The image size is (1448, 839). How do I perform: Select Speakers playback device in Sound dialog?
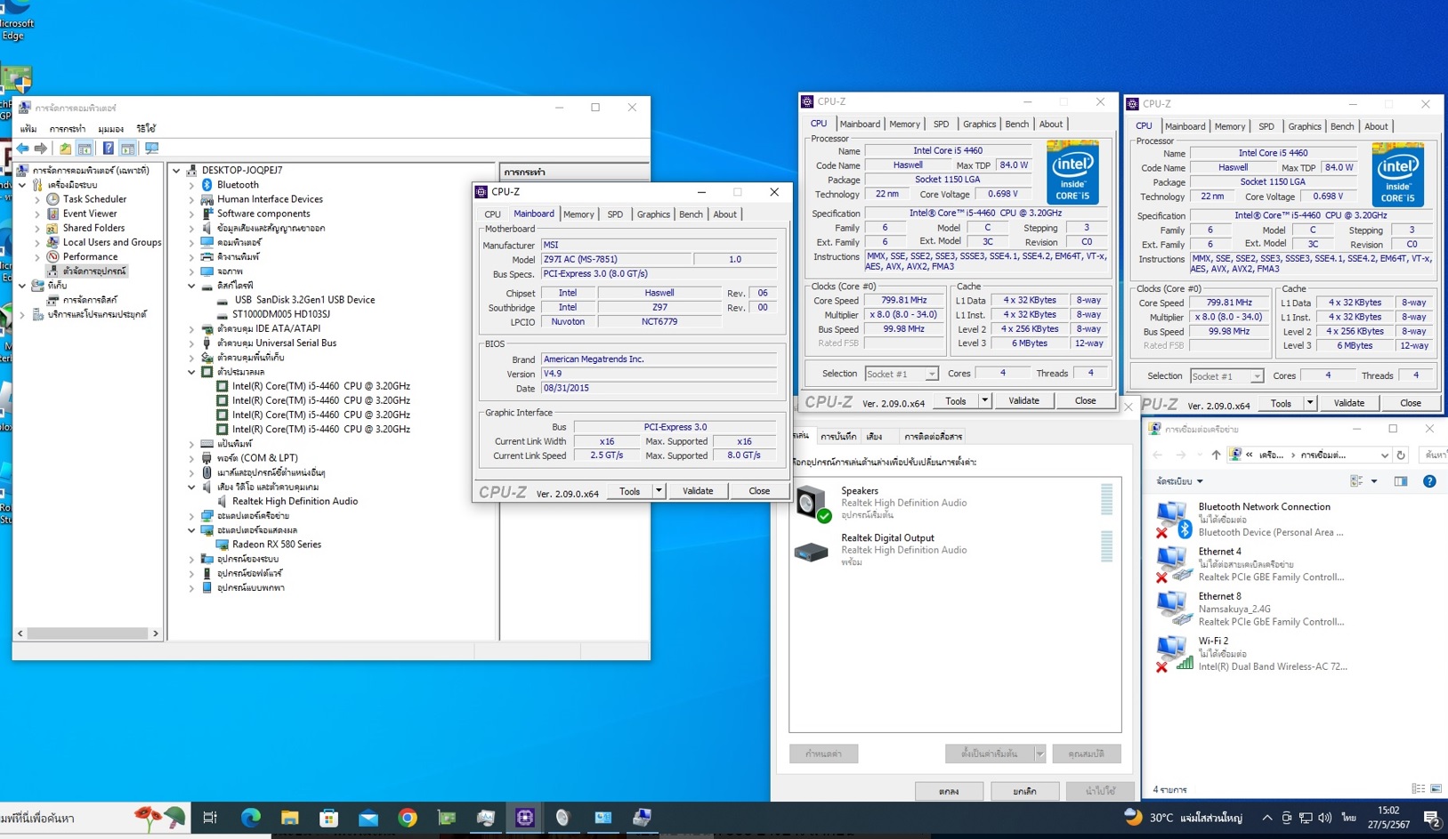coord(953,503)
